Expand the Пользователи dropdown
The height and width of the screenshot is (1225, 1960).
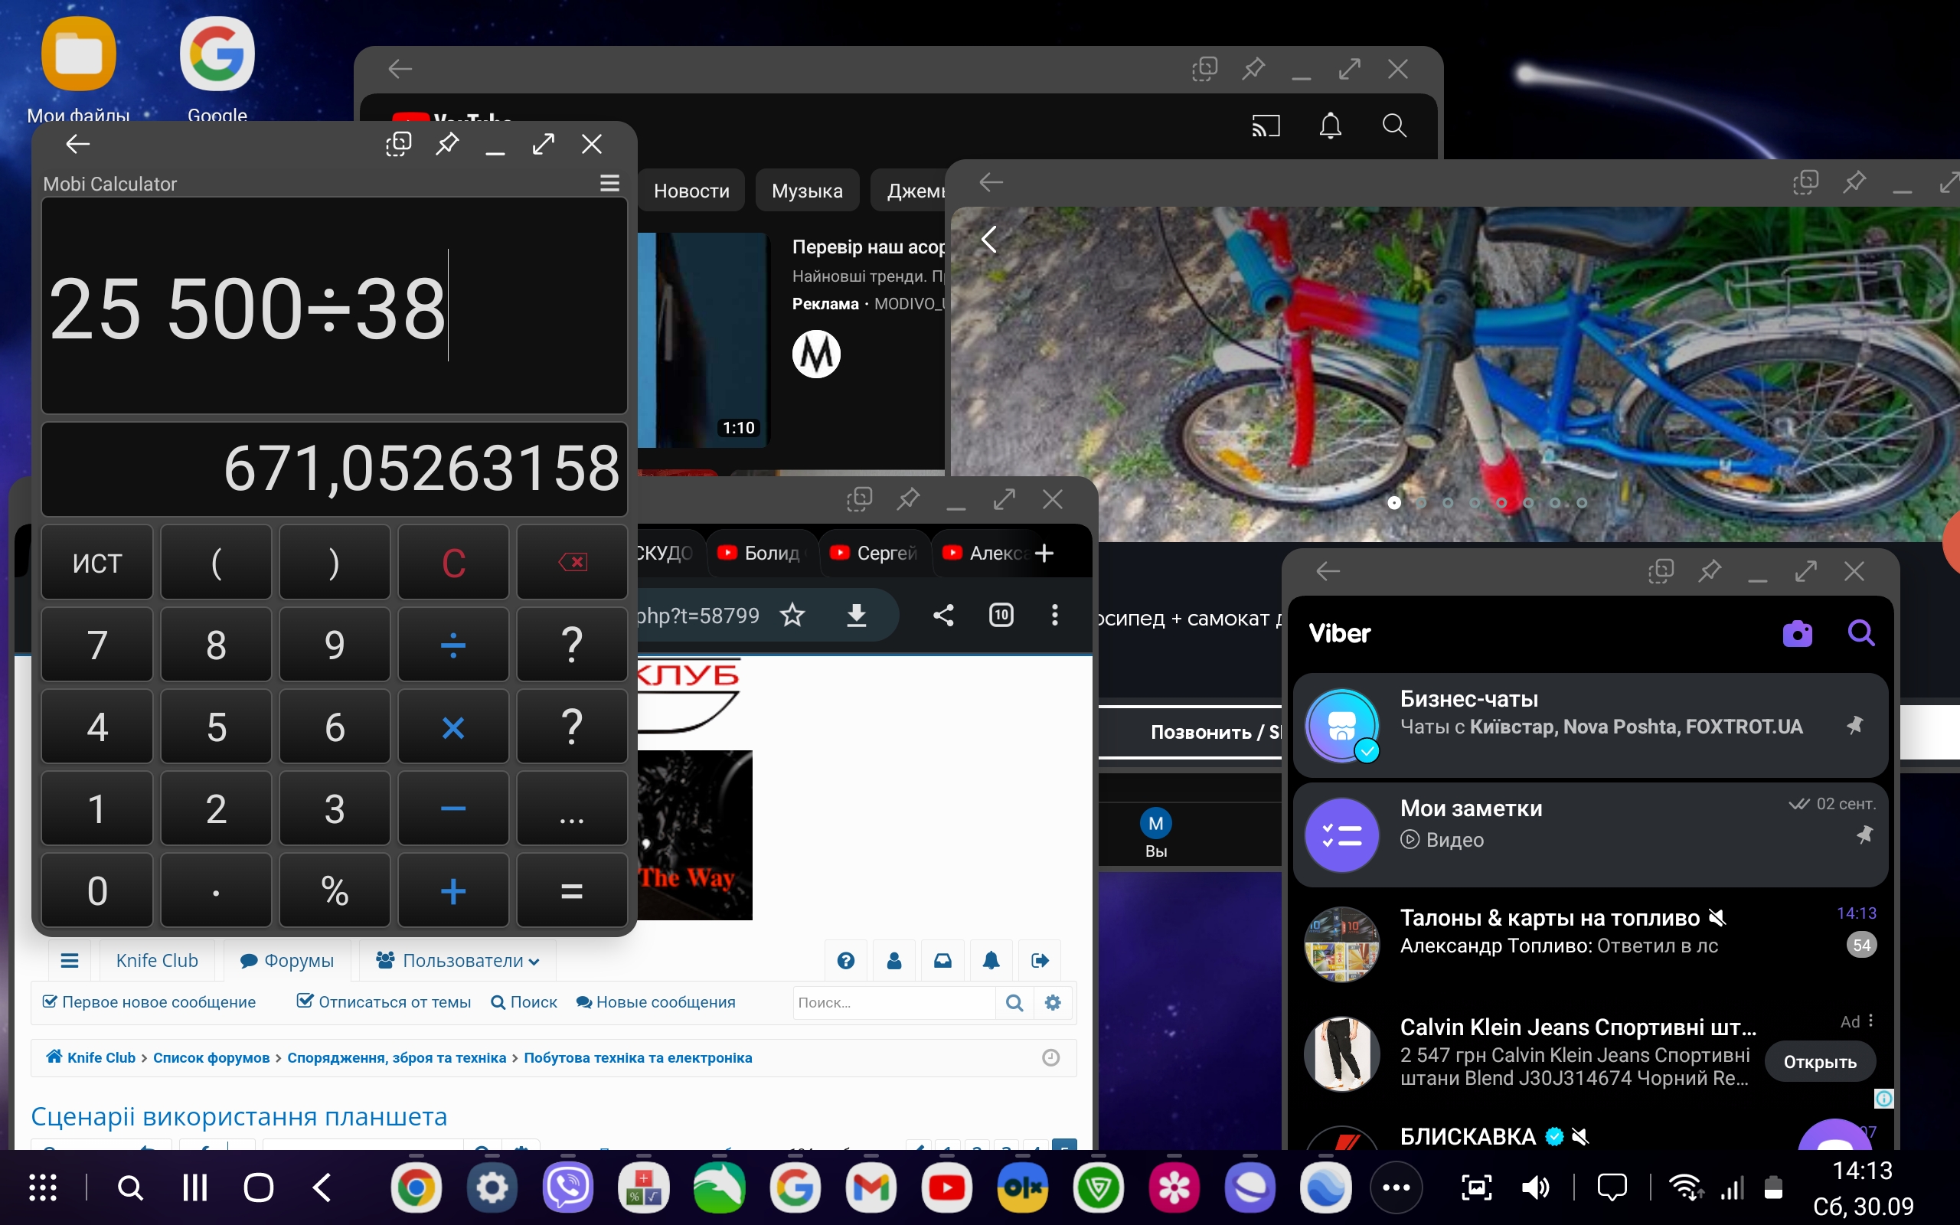[458, 960]
